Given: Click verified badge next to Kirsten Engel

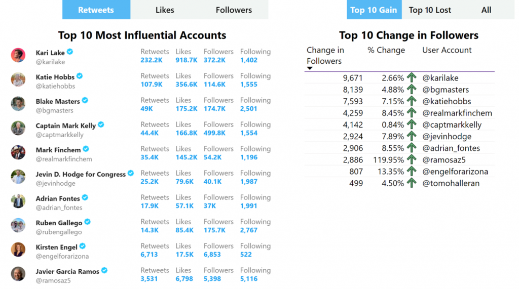Looking at the screenshot, I should (x=83, y=246).
